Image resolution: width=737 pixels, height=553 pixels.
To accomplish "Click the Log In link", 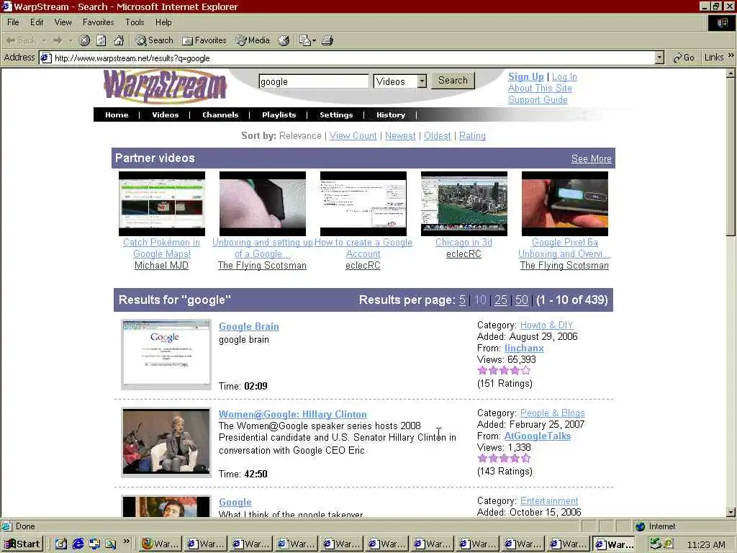I will [x=564, y=76].
